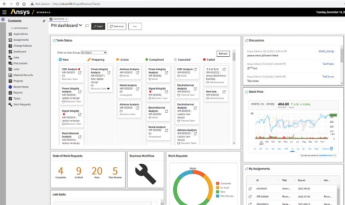Open the Filter by User/Group dropdown
Image resolution: width=345 pixels, height=205 pixels.
[x=94, y=53]
